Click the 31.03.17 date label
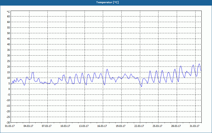Image resolution: width=212 pixels, height=133 pixels. (x=195, y=126)
